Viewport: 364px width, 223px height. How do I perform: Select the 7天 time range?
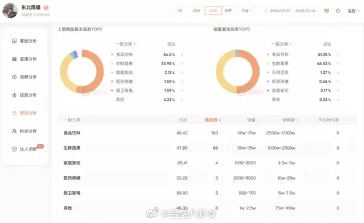tap(180, 11)
